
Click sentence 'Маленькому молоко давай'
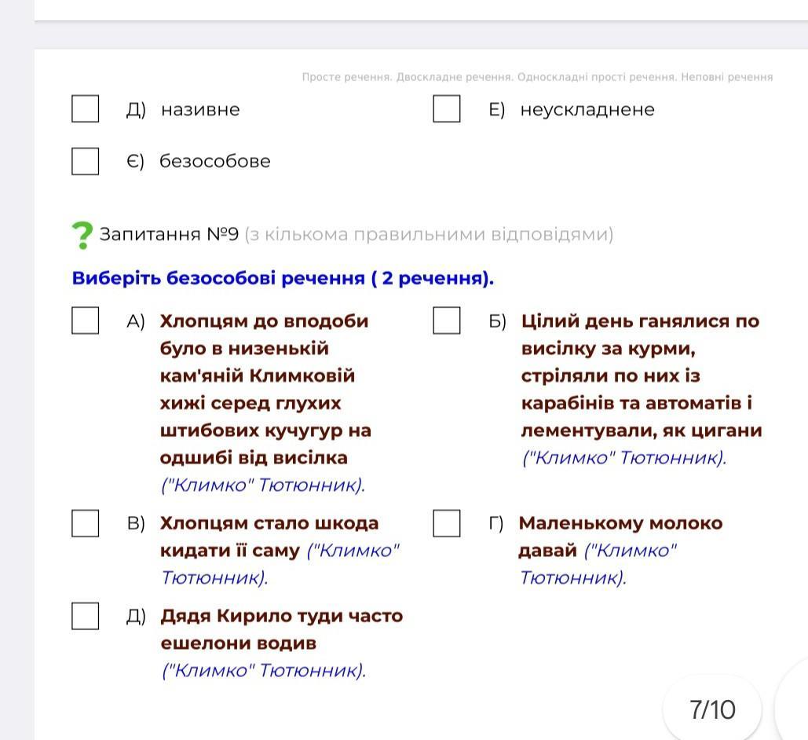(620, 537)
